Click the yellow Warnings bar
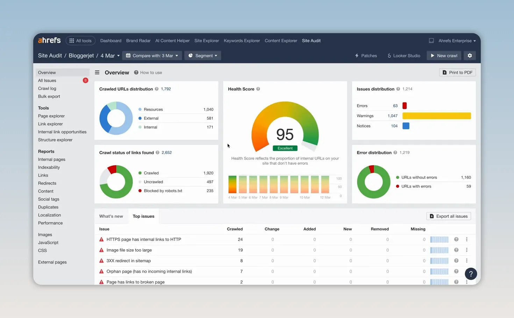514x318 pixels. (437, 116)
